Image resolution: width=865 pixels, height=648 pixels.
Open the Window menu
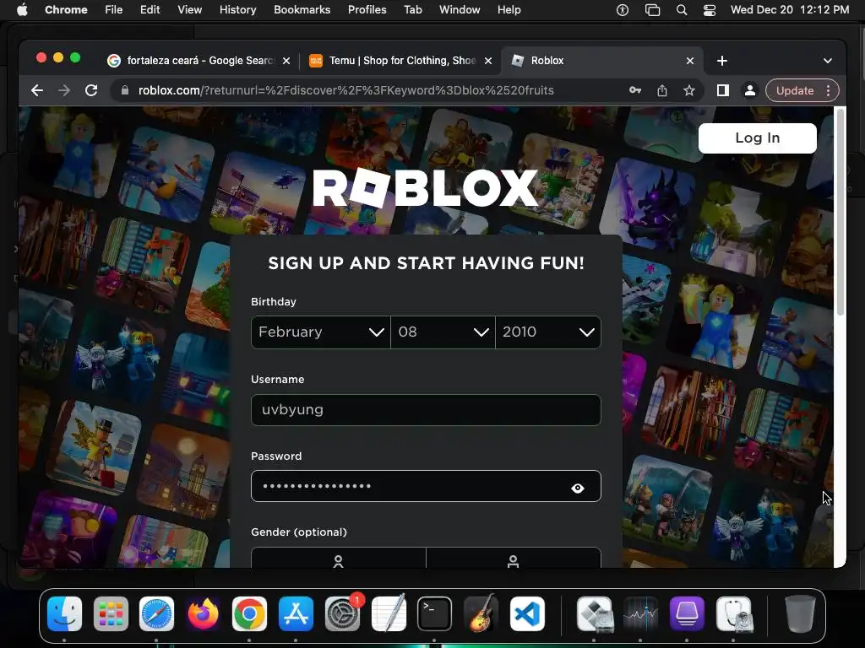click(460, 10)
